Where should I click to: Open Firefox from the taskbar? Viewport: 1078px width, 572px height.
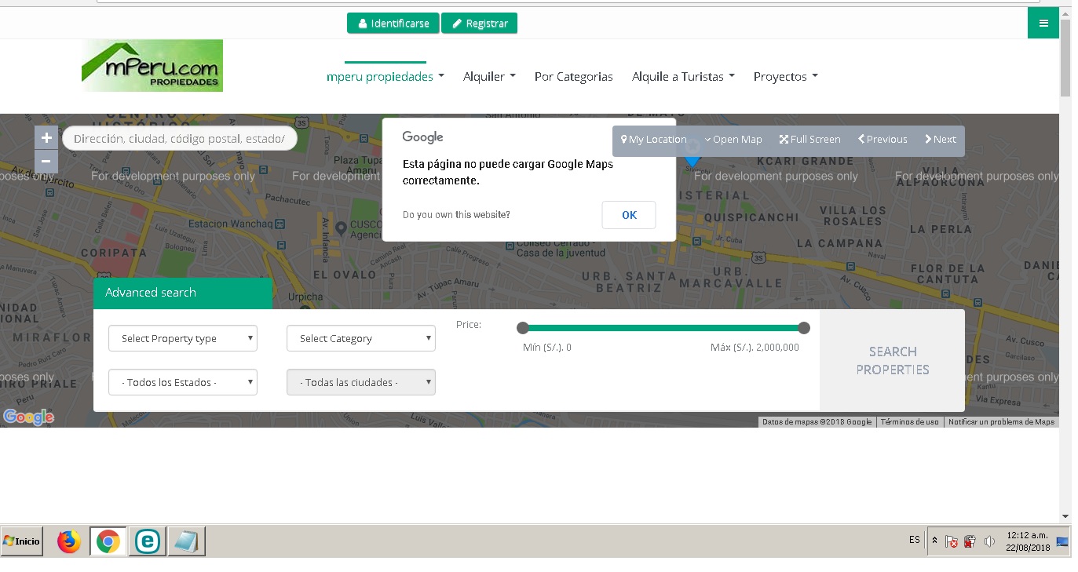69,541
